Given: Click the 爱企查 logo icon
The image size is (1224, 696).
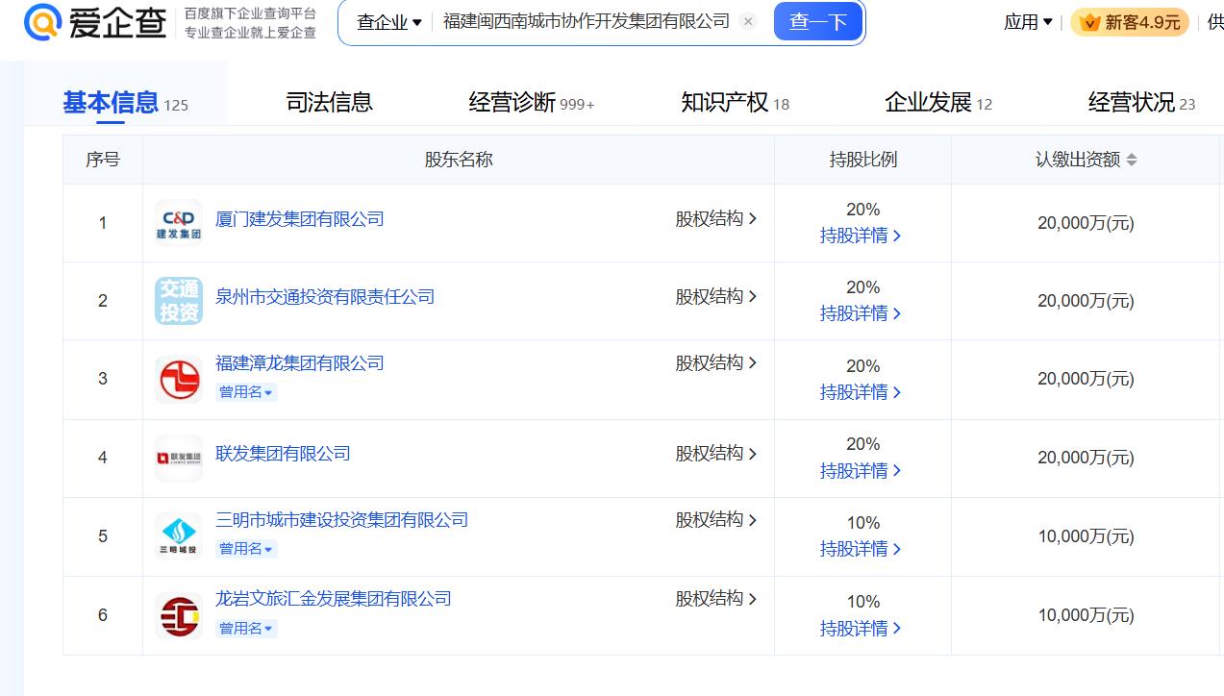Looking at the screenshot, I should coord(43,21).
